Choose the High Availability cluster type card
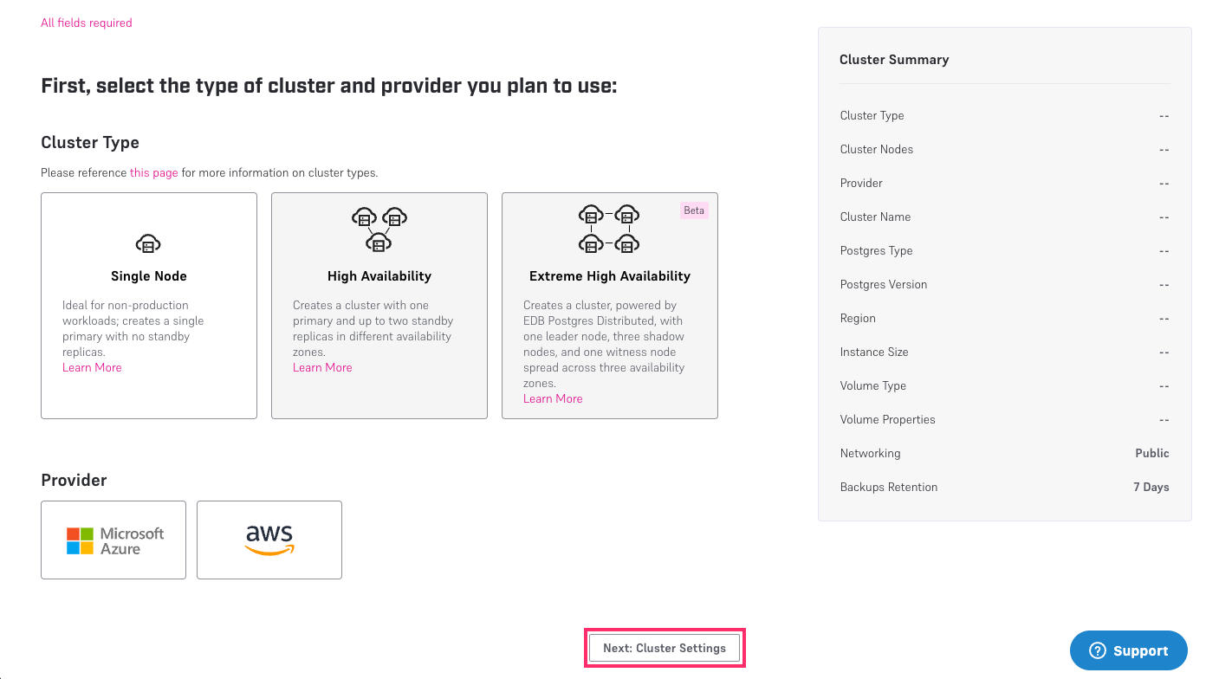 point(379,306)
